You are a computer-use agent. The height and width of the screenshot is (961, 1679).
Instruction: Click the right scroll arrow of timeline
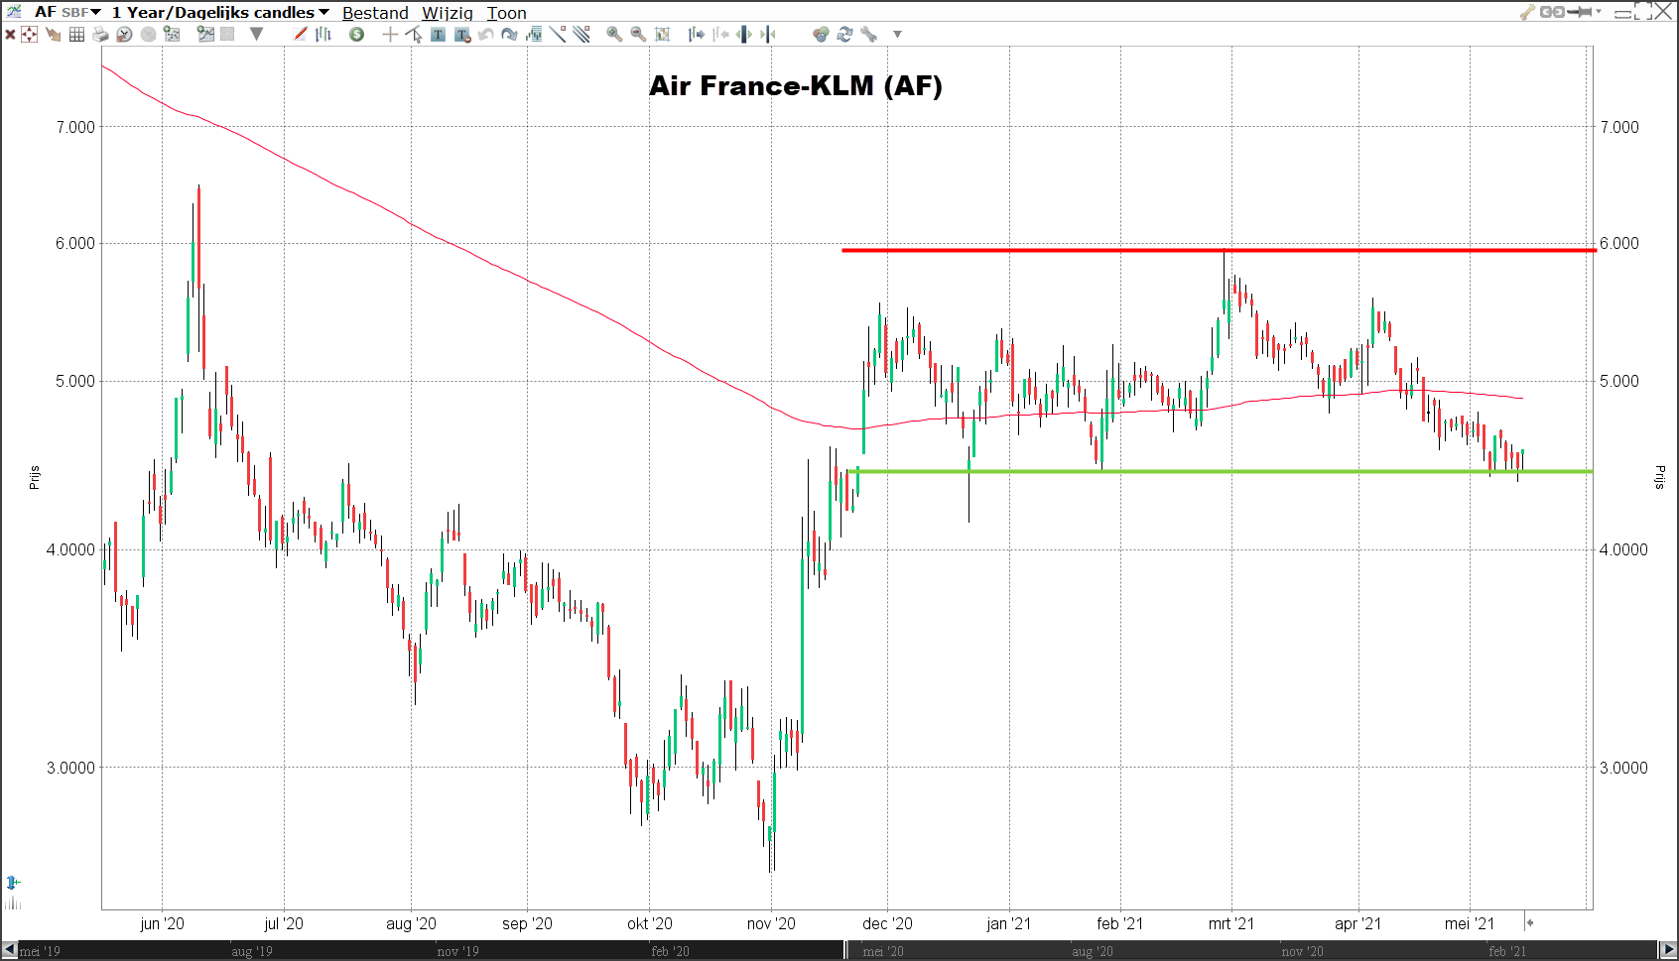[x=1668, y=950]
